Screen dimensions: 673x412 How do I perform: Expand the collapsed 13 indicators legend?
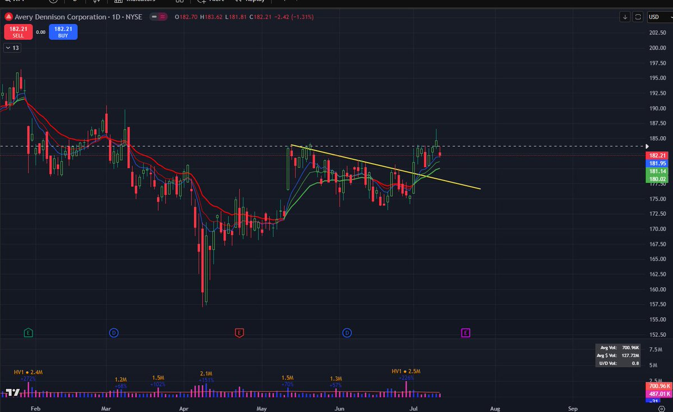pos(12,48)
